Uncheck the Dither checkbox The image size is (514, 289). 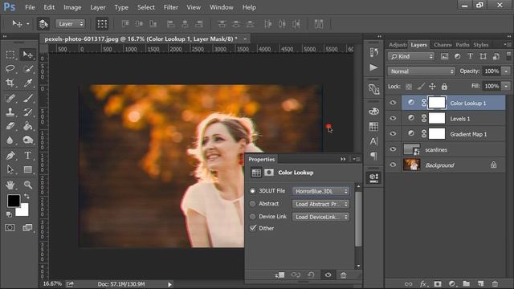tap(253, 228)
